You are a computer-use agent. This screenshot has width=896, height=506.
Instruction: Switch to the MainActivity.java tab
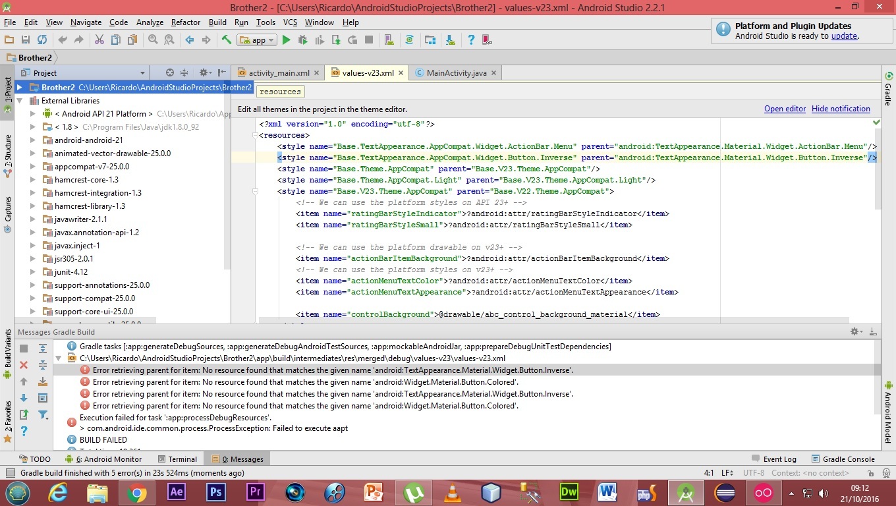click(x=456, y=72)
